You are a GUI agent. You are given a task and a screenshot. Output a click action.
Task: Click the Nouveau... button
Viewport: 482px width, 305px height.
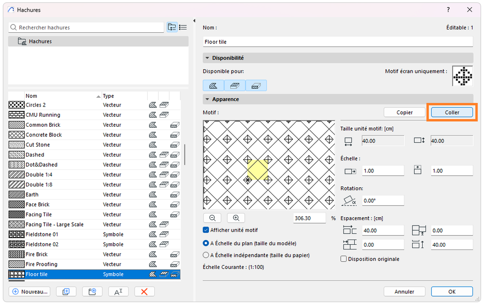coord(29,292)
